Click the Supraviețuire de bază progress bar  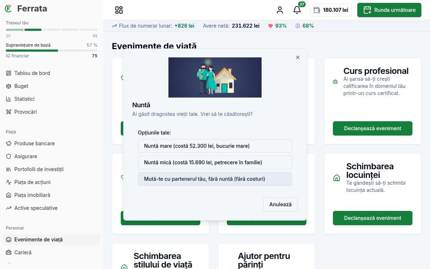tap(52, 51)
